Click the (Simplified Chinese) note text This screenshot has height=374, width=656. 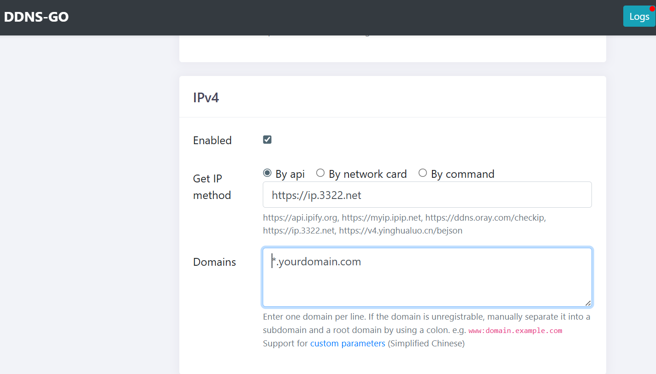tap(426, 344)
